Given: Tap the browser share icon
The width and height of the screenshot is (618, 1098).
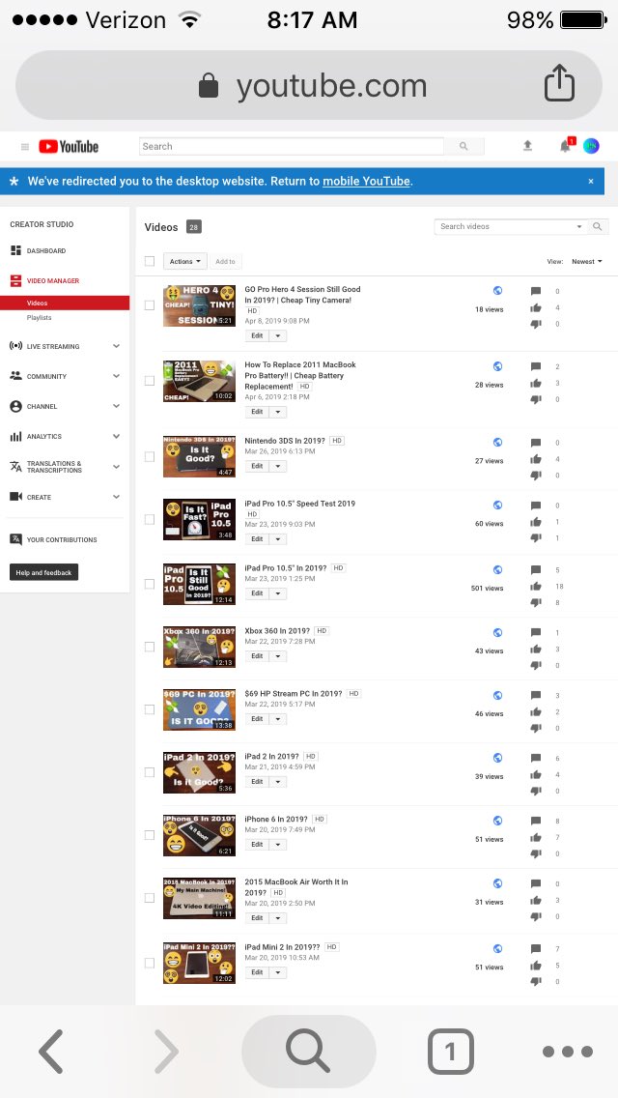Looking at the screenshot, I should (559, 82).
